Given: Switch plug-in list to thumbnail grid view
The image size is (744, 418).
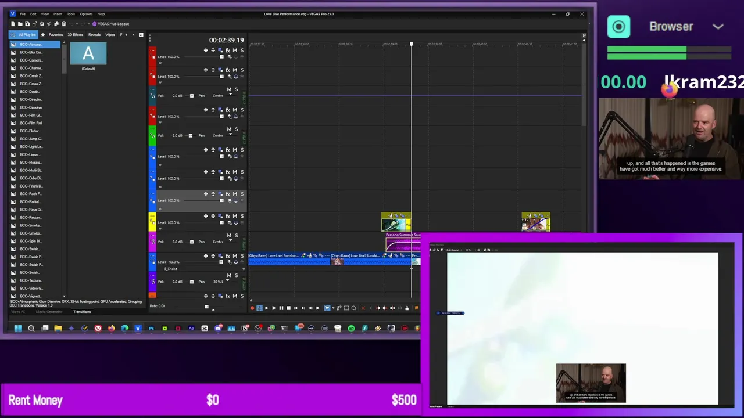Looking at the screenshot, I should 141,35.
